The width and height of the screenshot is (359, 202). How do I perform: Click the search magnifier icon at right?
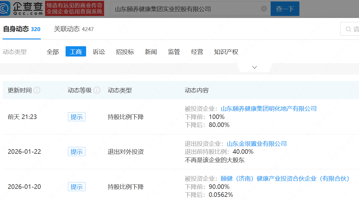point(348,29)
